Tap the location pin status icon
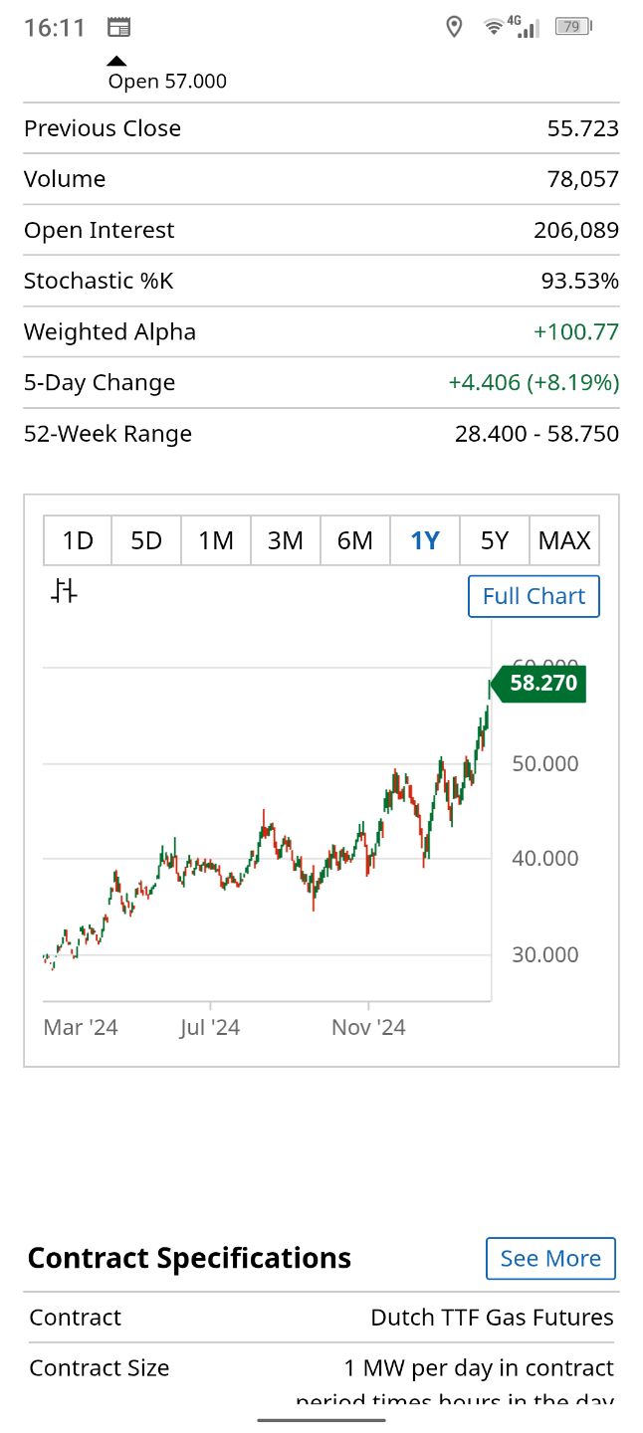This screenshot has height=1433, width=643. (x=454, y=27)
